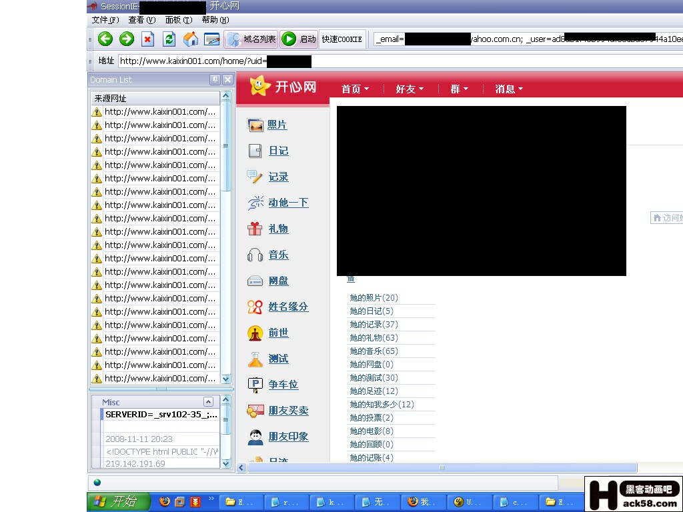
Task: Open the 面板(T) menu
Action: pos(178,20)
